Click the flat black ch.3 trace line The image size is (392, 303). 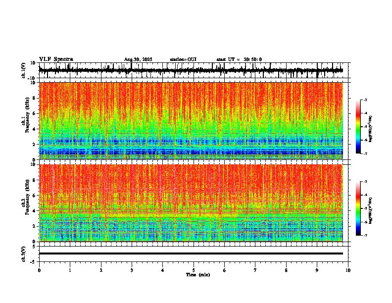click(x=191, y=253)
